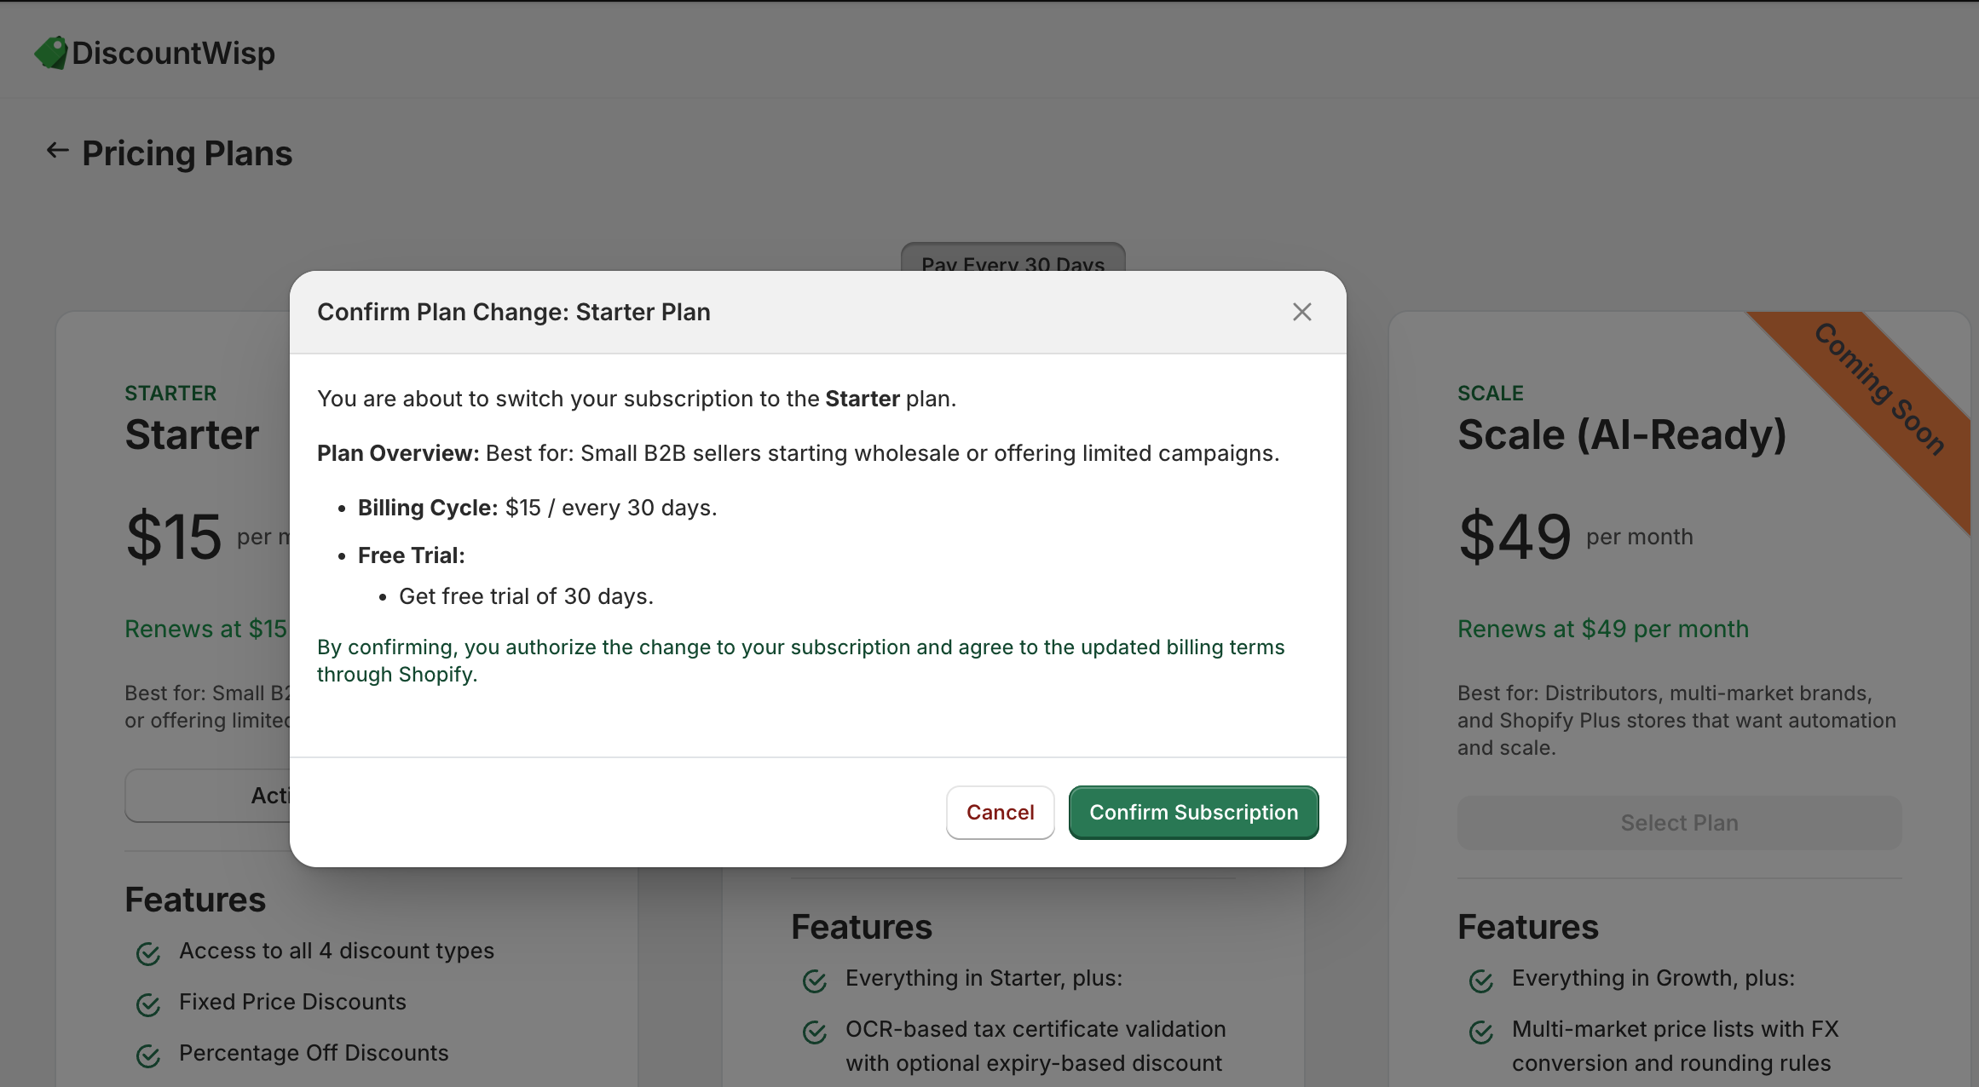This screenshot has height=1087, width=1979.
Task: Cancel the plan change
Action: pos(1000,813)
